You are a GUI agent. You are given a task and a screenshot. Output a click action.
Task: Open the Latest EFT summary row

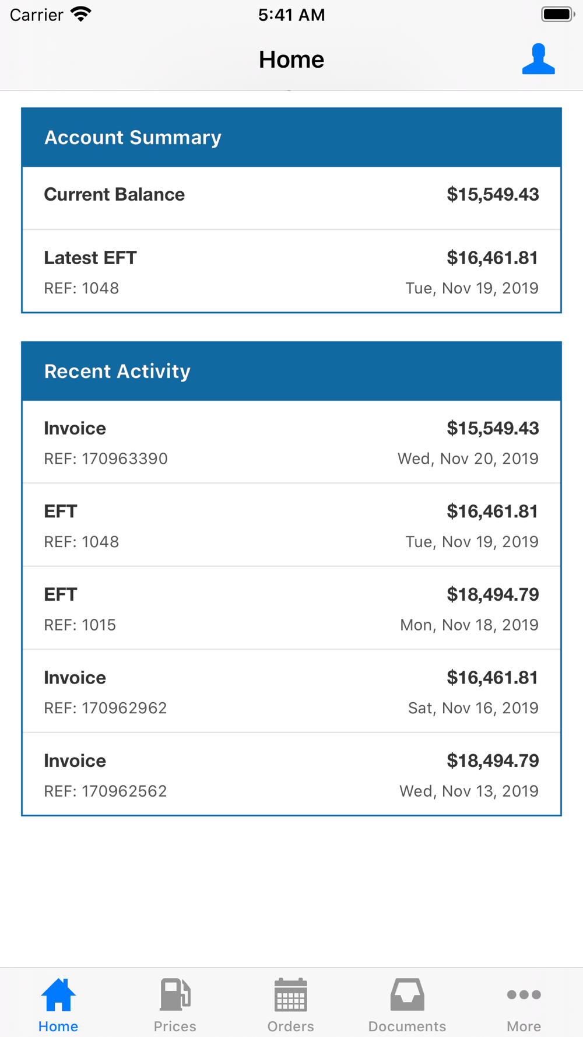(291, 272)
